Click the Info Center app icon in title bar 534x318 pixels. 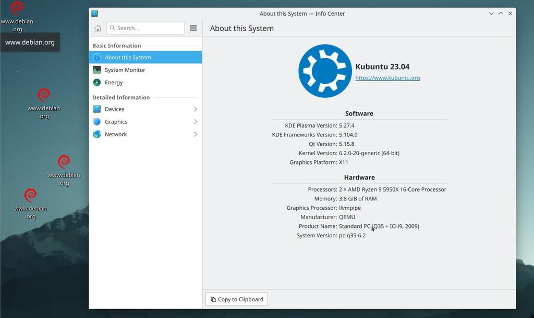(x=95, y=14)
